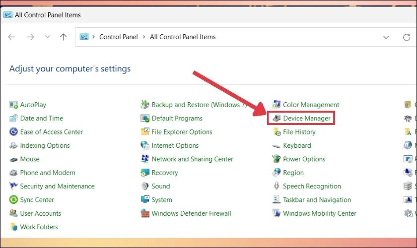Go back with the left arrow
417x248 pixels.
11,37
